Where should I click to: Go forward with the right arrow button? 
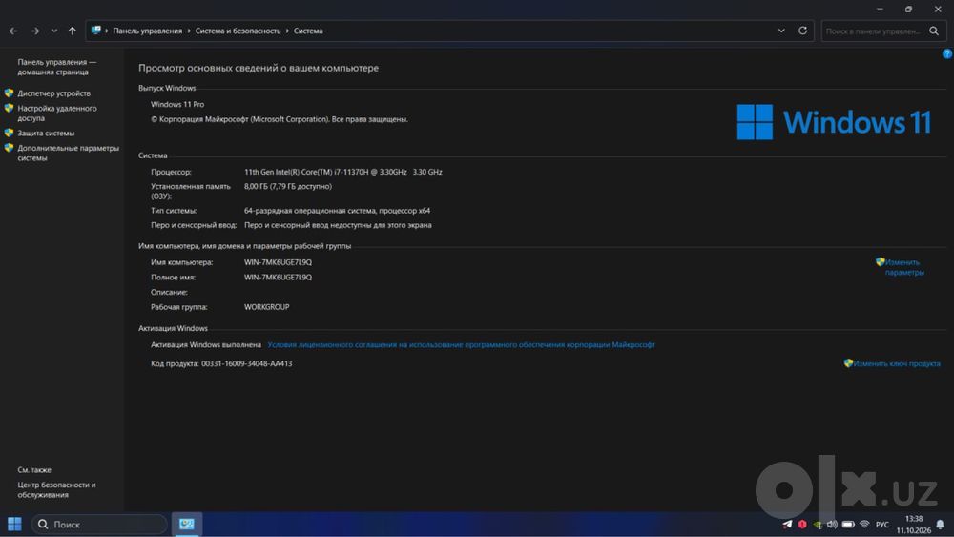35,31
